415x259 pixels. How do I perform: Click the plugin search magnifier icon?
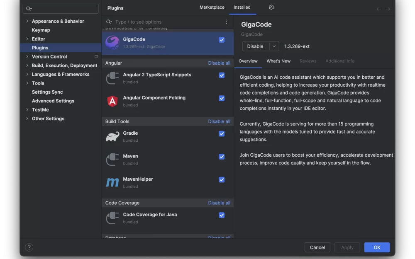click(x=109, y=22)
